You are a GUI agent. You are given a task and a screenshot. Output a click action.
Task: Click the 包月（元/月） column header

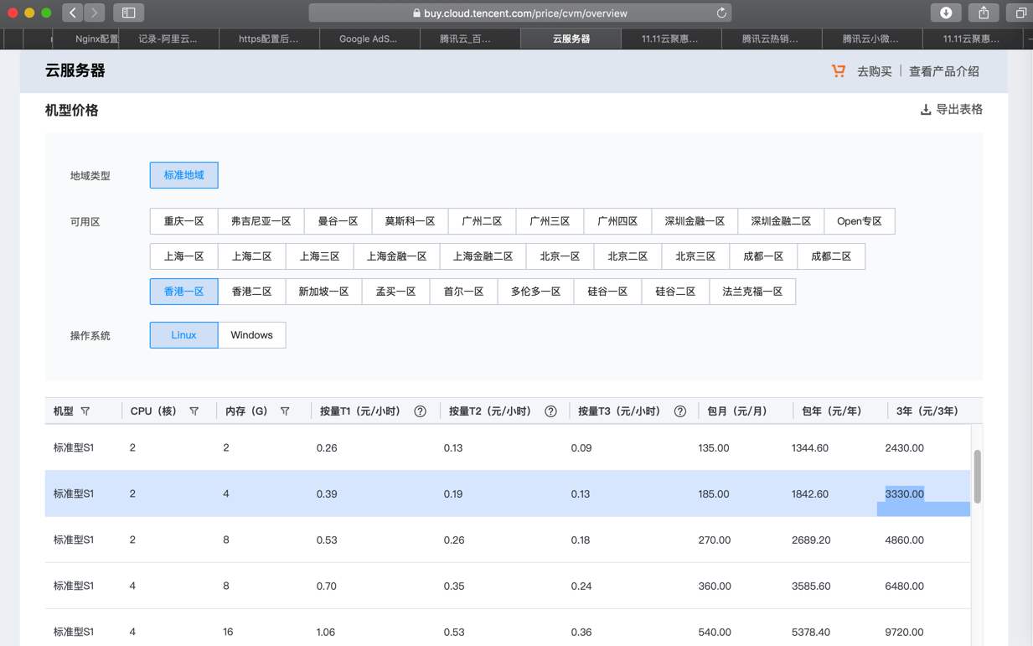click(737, 411)
